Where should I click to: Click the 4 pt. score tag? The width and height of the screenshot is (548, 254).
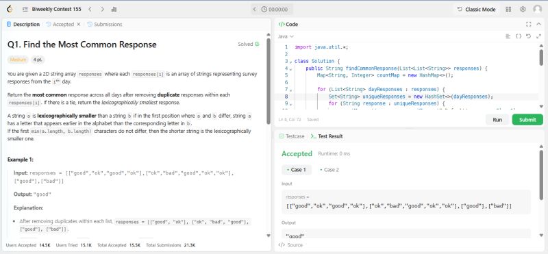pos(38,60)
